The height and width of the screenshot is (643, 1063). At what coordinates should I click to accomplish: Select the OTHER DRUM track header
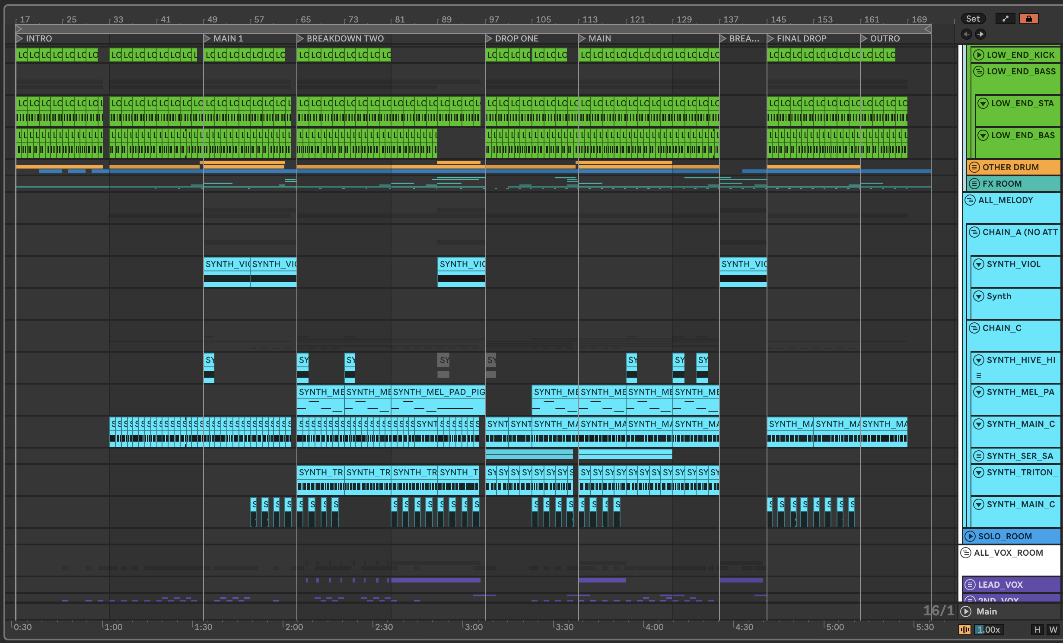coord(1013,167)
